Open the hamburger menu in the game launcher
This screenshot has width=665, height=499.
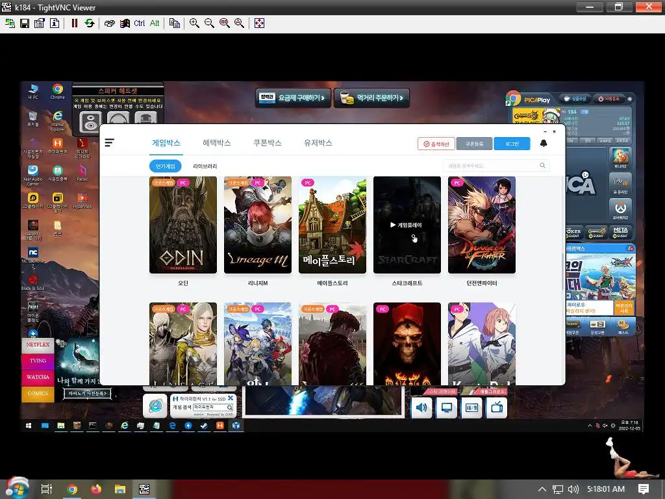(x=109, y=142)
